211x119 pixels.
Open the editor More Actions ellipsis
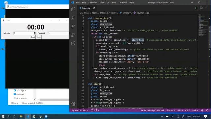tap(206, 8)
